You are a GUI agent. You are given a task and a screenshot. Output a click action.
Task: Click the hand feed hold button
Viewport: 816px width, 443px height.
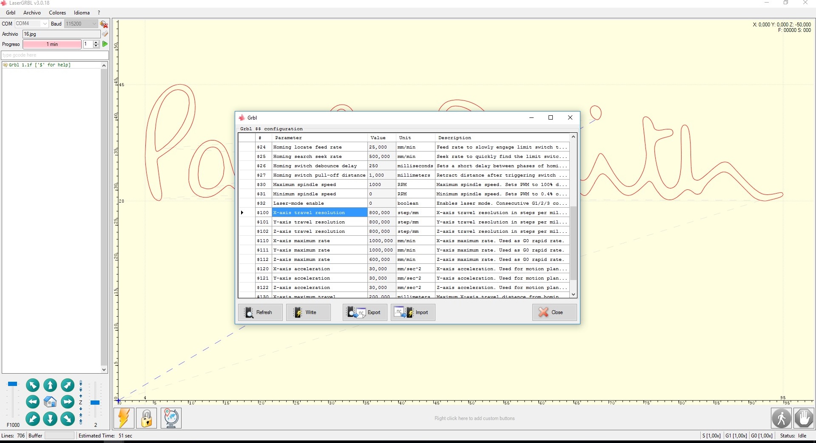pos(804,418)
